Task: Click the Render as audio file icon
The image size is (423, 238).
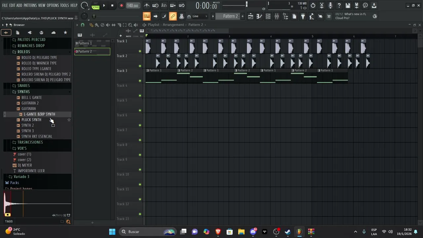Action: pos(357,6)
